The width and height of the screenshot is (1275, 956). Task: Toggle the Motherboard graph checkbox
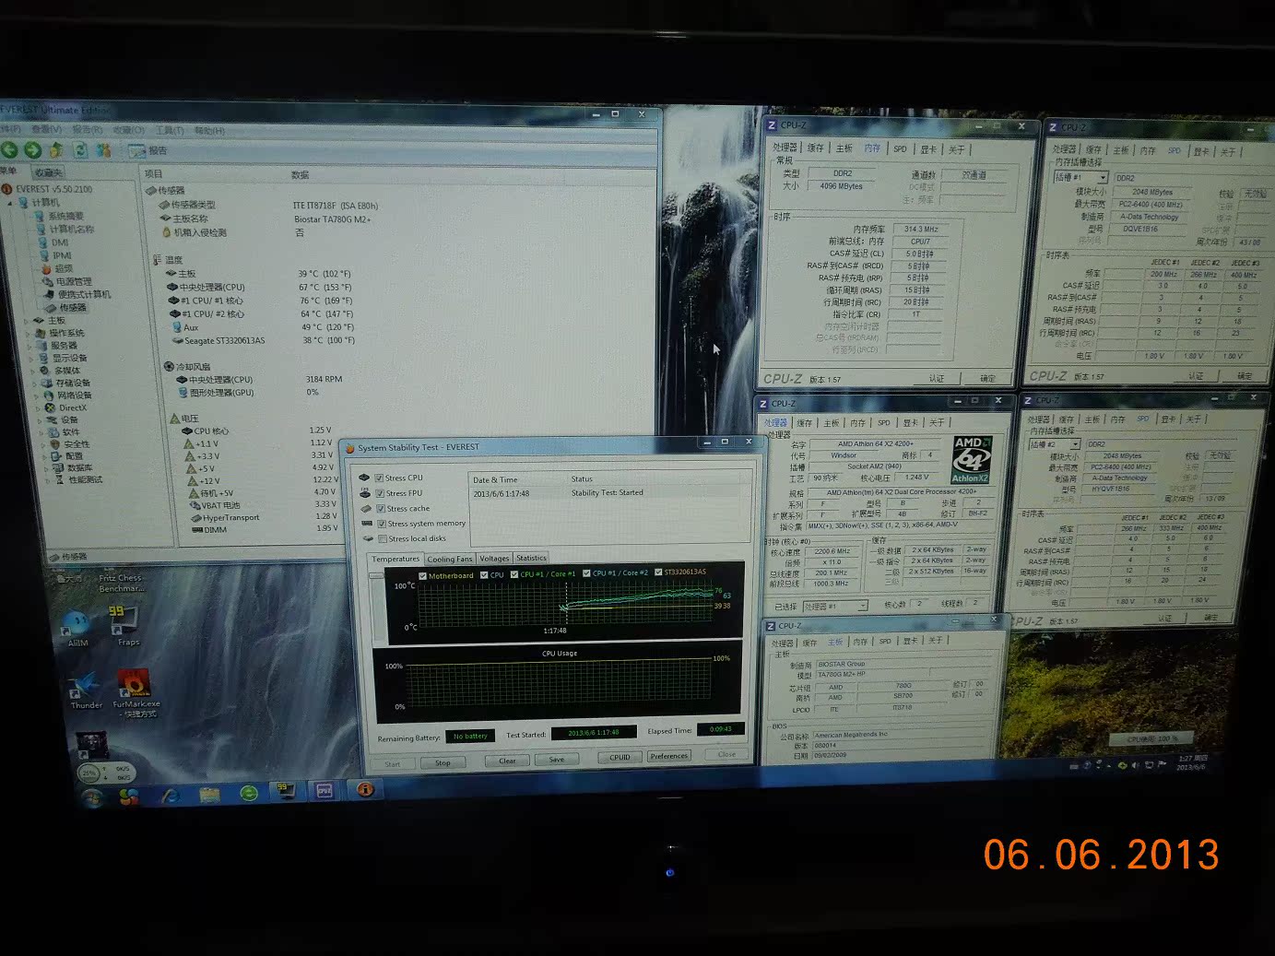[x=422, y=575]
